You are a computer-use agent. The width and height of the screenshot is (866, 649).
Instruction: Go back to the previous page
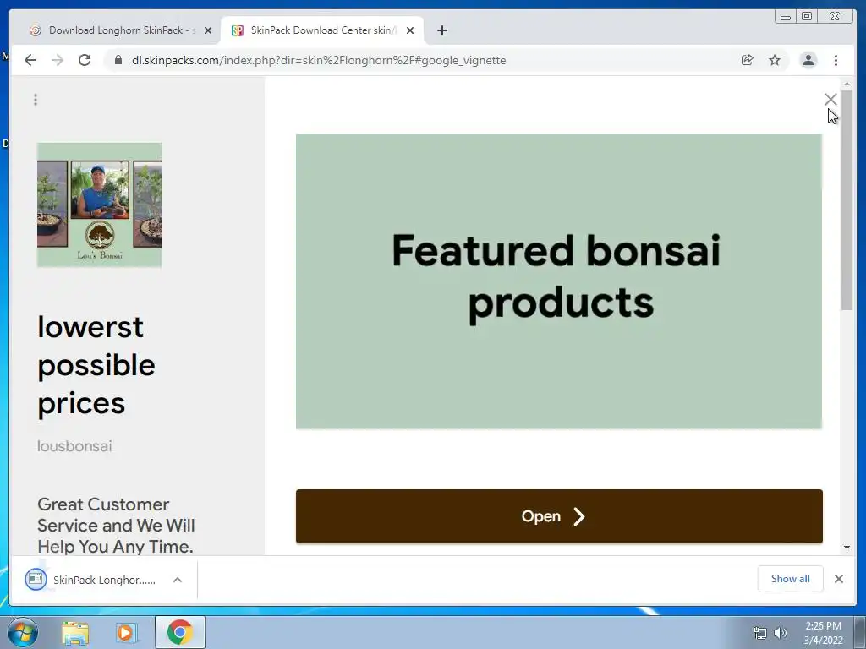click(30, 60)
